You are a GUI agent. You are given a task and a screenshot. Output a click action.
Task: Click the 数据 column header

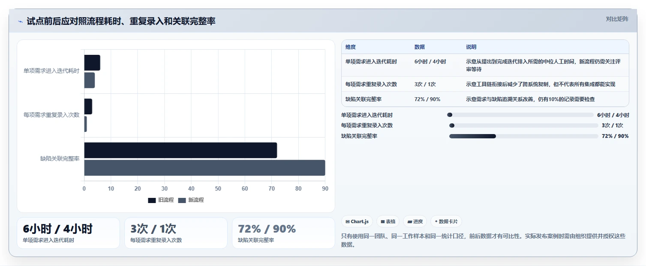pos(420,47)
